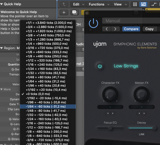Select +1/16 = +240 ticks option
160x145 pixels.
coord(48,65)
